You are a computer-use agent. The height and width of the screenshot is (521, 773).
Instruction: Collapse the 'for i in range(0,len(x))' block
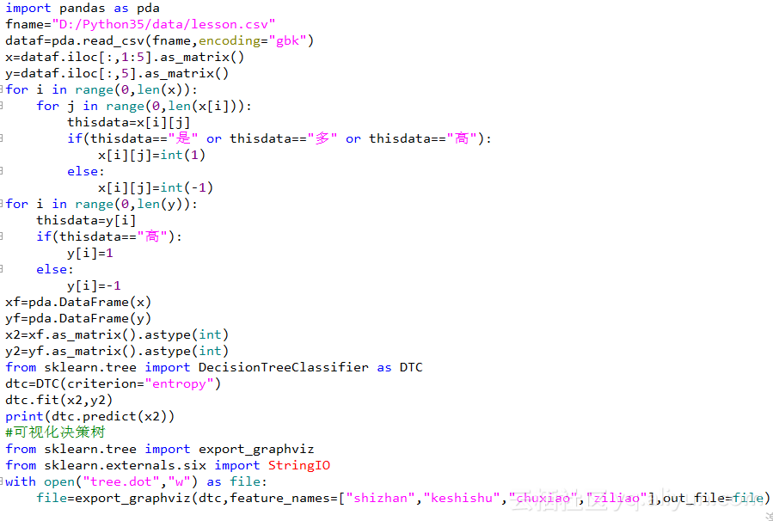click(x=2, y=89)
